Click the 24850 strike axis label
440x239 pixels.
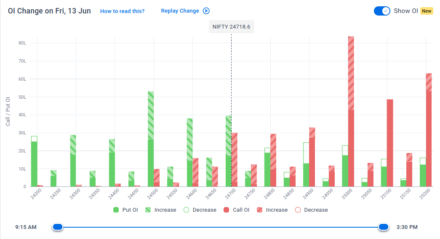click(288, 194)
